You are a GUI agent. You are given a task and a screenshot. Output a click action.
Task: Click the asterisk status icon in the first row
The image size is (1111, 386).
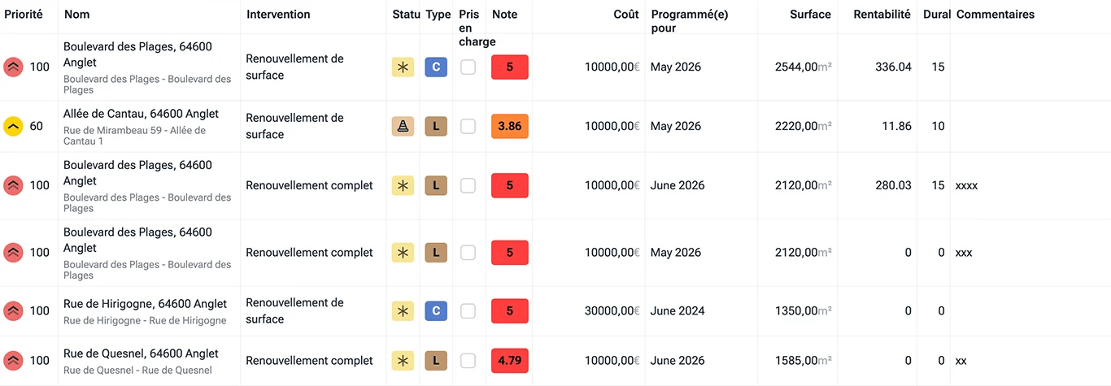tap(403, 67)
